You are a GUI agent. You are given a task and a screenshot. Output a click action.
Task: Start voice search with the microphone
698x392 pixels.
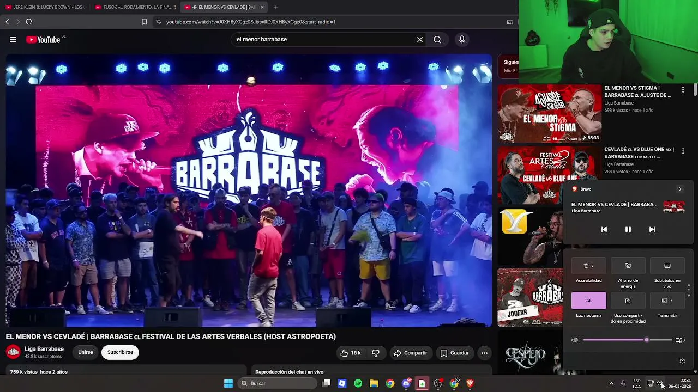[462, 40]
